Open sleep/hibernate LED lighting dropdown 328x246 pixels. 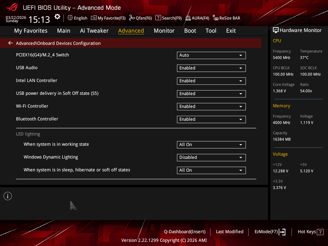[x=211, y=170]
